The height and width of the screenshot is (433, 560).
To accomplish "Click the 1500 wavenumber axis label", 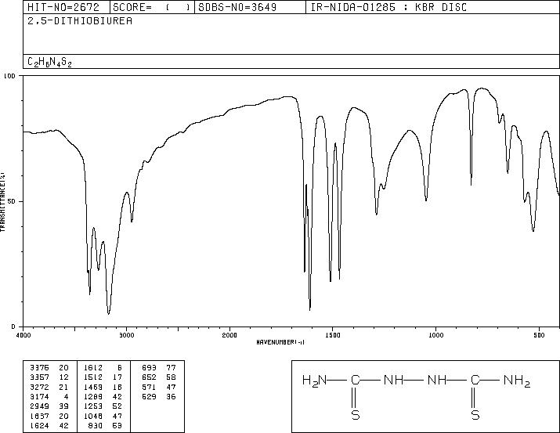I will tap(333, 335).
